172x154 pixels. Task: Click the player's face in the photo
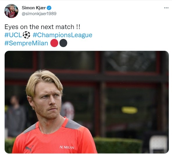point(48,101)
